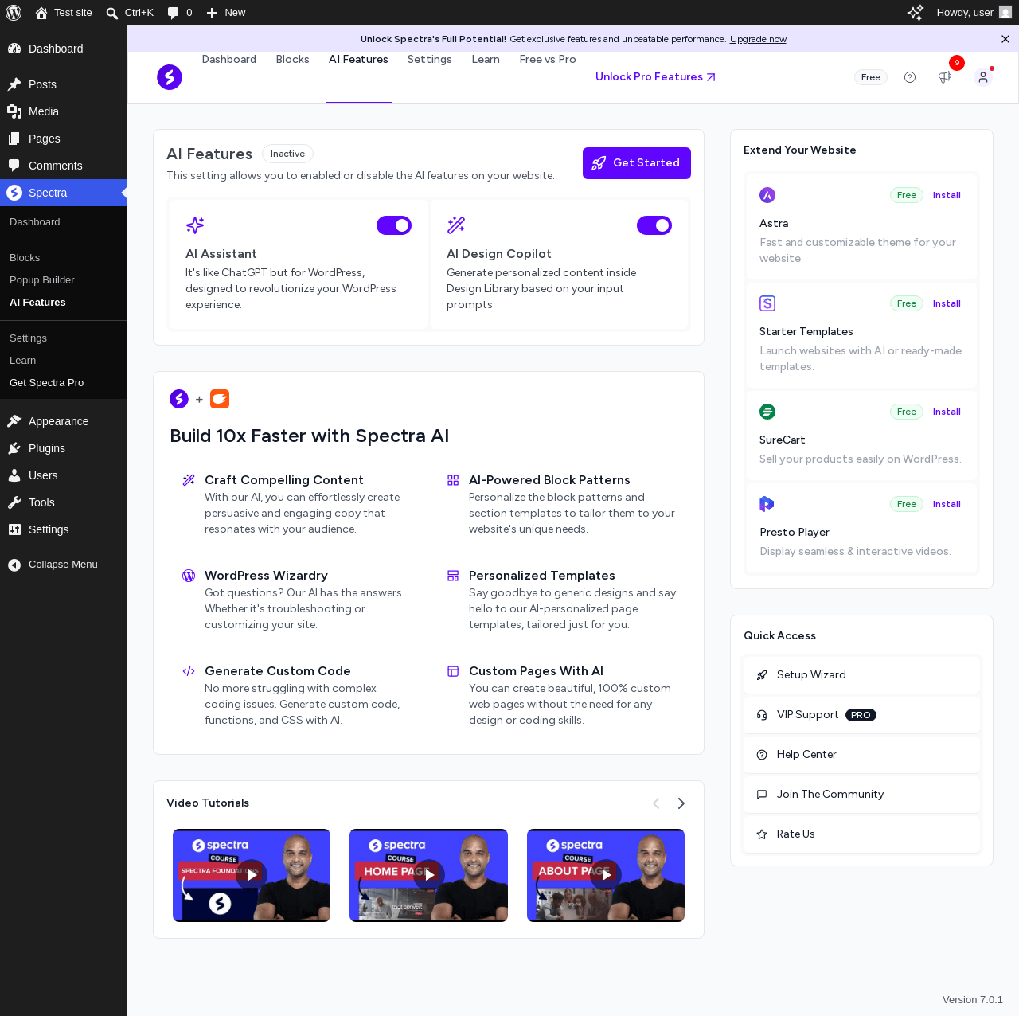The image size is (1019, 1016).
Task: Open Users in the admin sidebar
Action: point(64,475)
